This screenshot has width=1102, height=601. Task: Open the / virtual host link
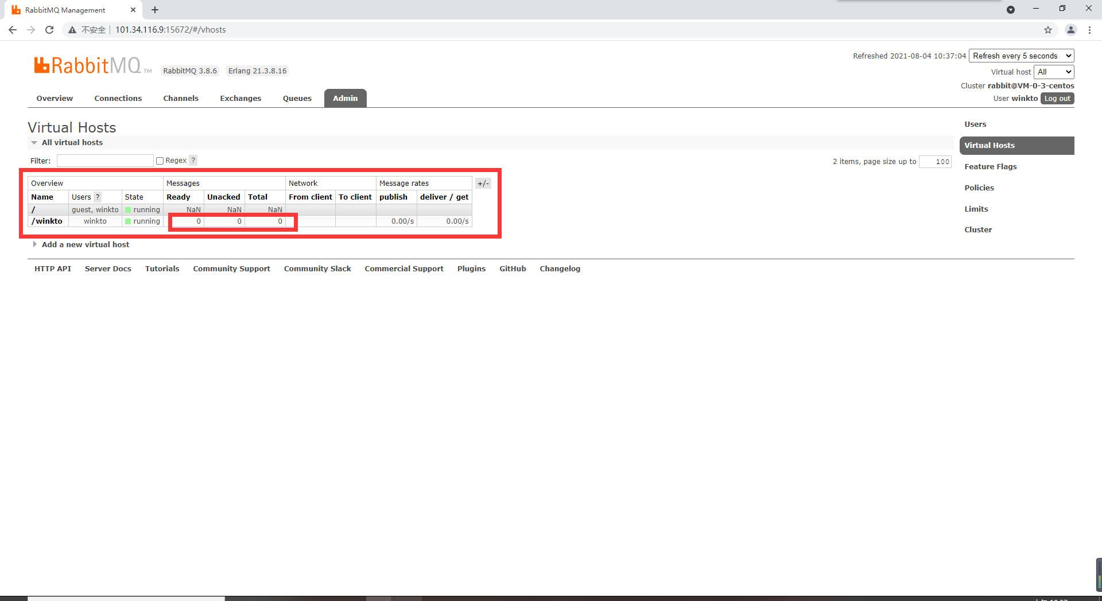[33, 209]
